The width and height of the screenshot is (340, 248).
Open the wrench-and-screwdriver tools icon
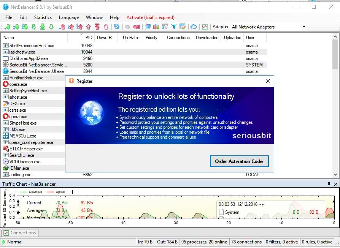click(165, 27)
